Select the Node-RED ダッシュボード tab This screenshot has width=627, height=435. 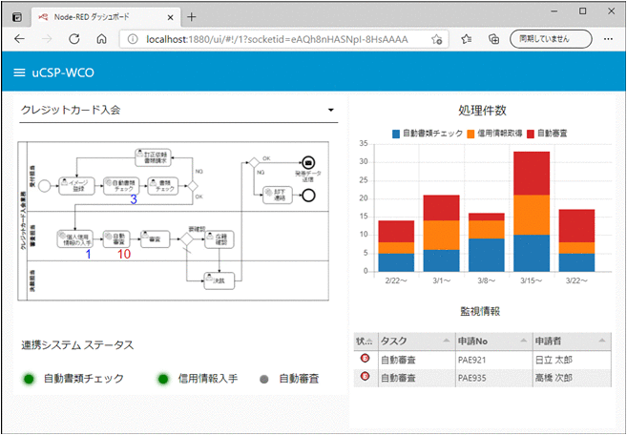(x=106, y=17)
